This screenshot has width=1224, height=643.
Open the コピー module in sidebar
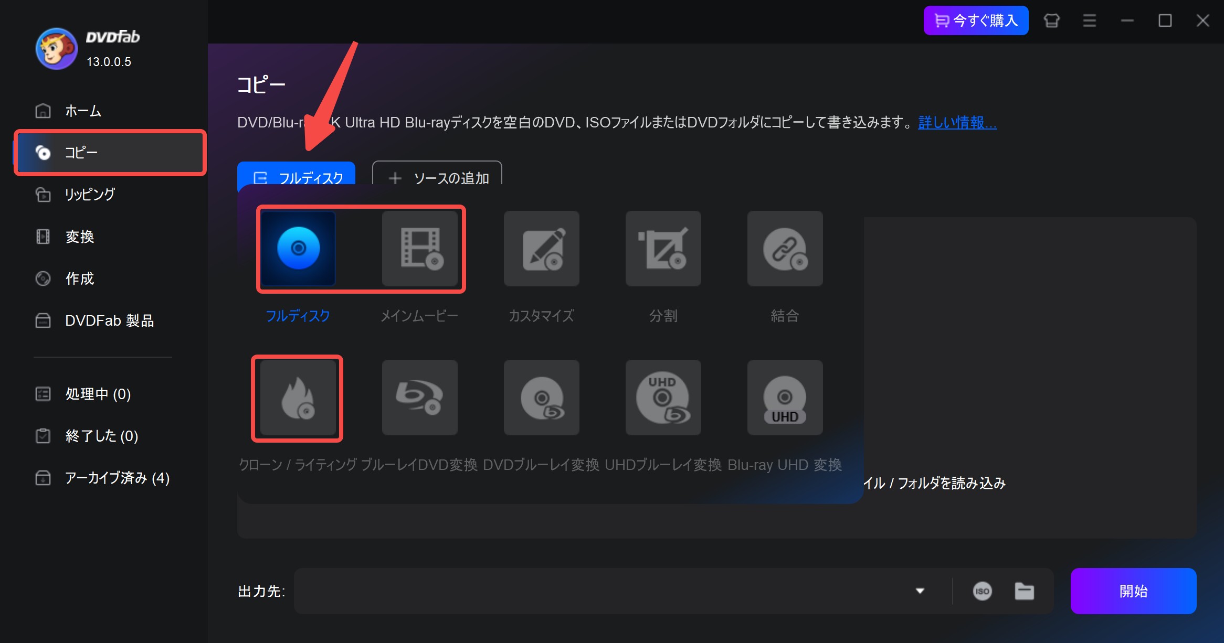click(x=110, y=153)
